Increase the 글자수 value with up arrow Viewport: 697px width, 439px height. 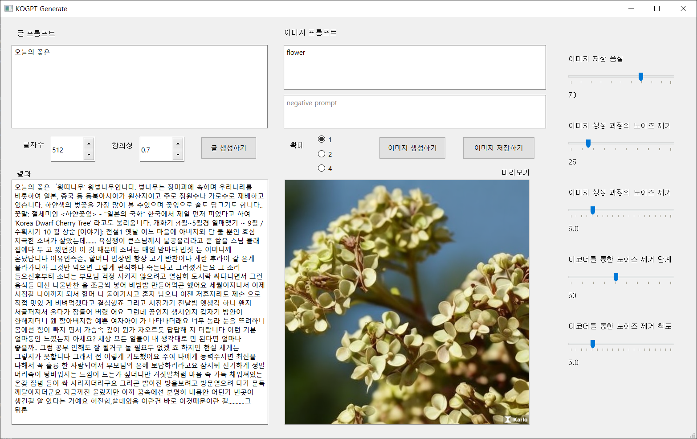point(89,144)
